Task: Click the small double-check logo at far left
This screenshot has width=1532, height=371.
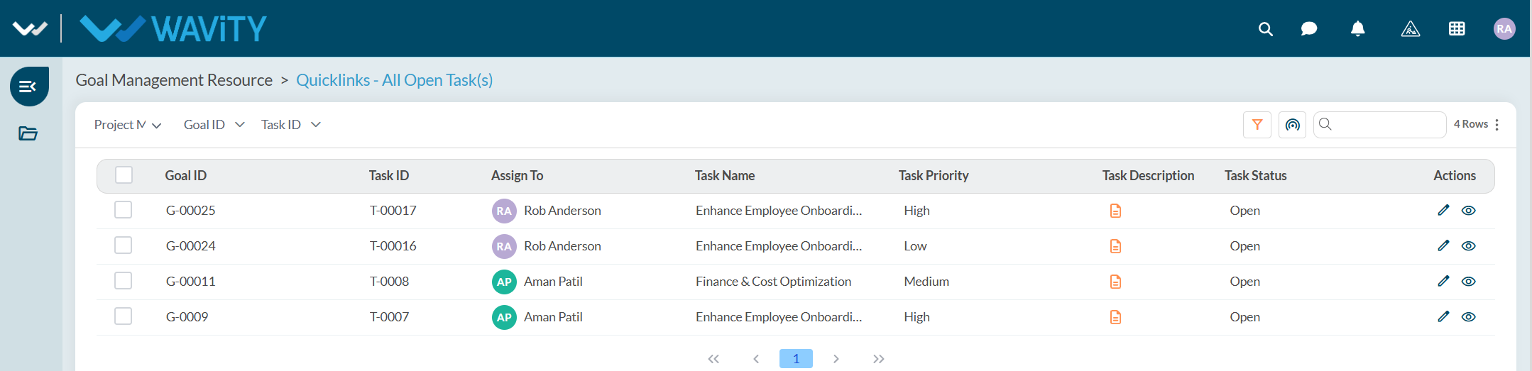Action: (x=30, y=29)
